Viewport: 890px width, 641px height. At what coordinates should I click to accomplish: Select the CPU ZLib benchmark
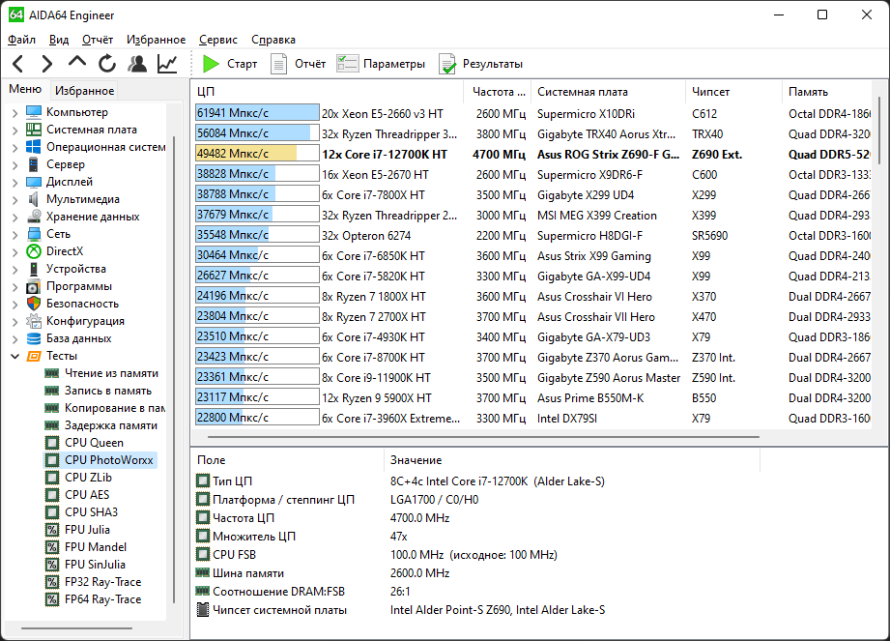click(78, 478)
